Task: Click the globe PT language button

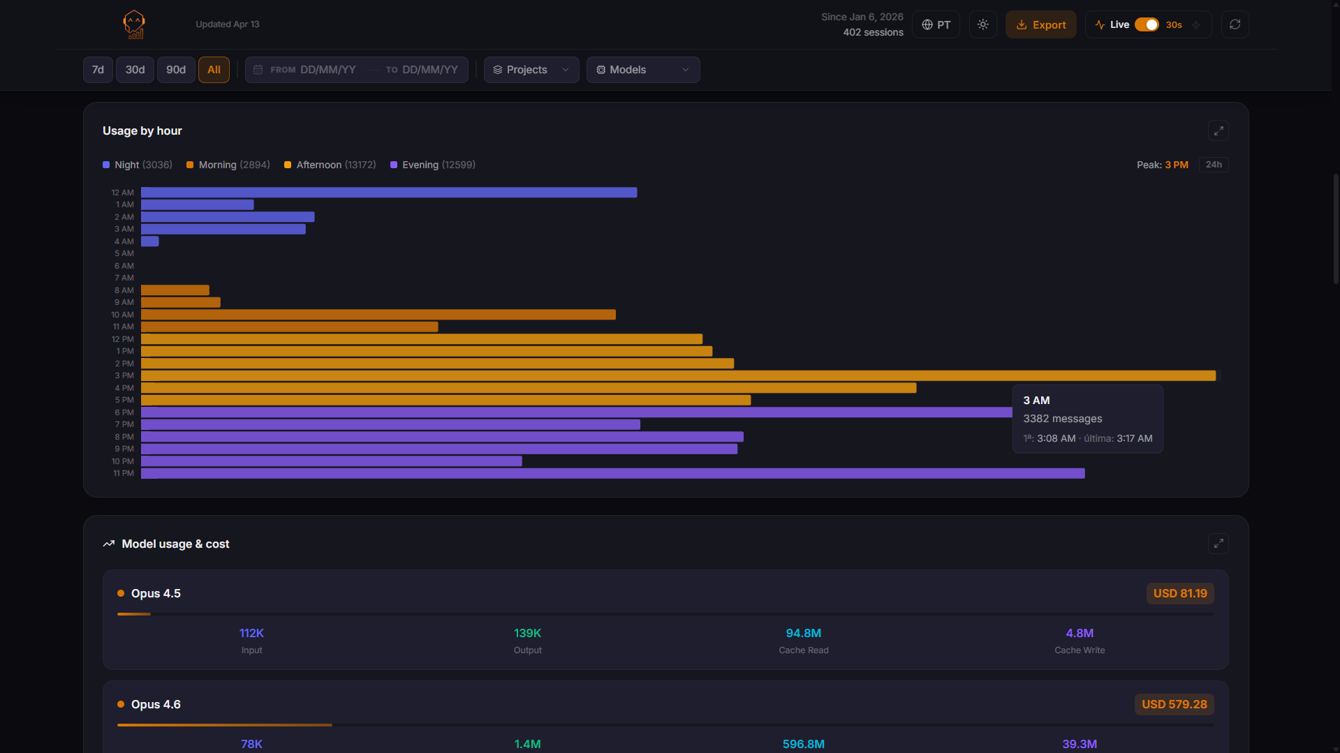Action: (936, 24)
